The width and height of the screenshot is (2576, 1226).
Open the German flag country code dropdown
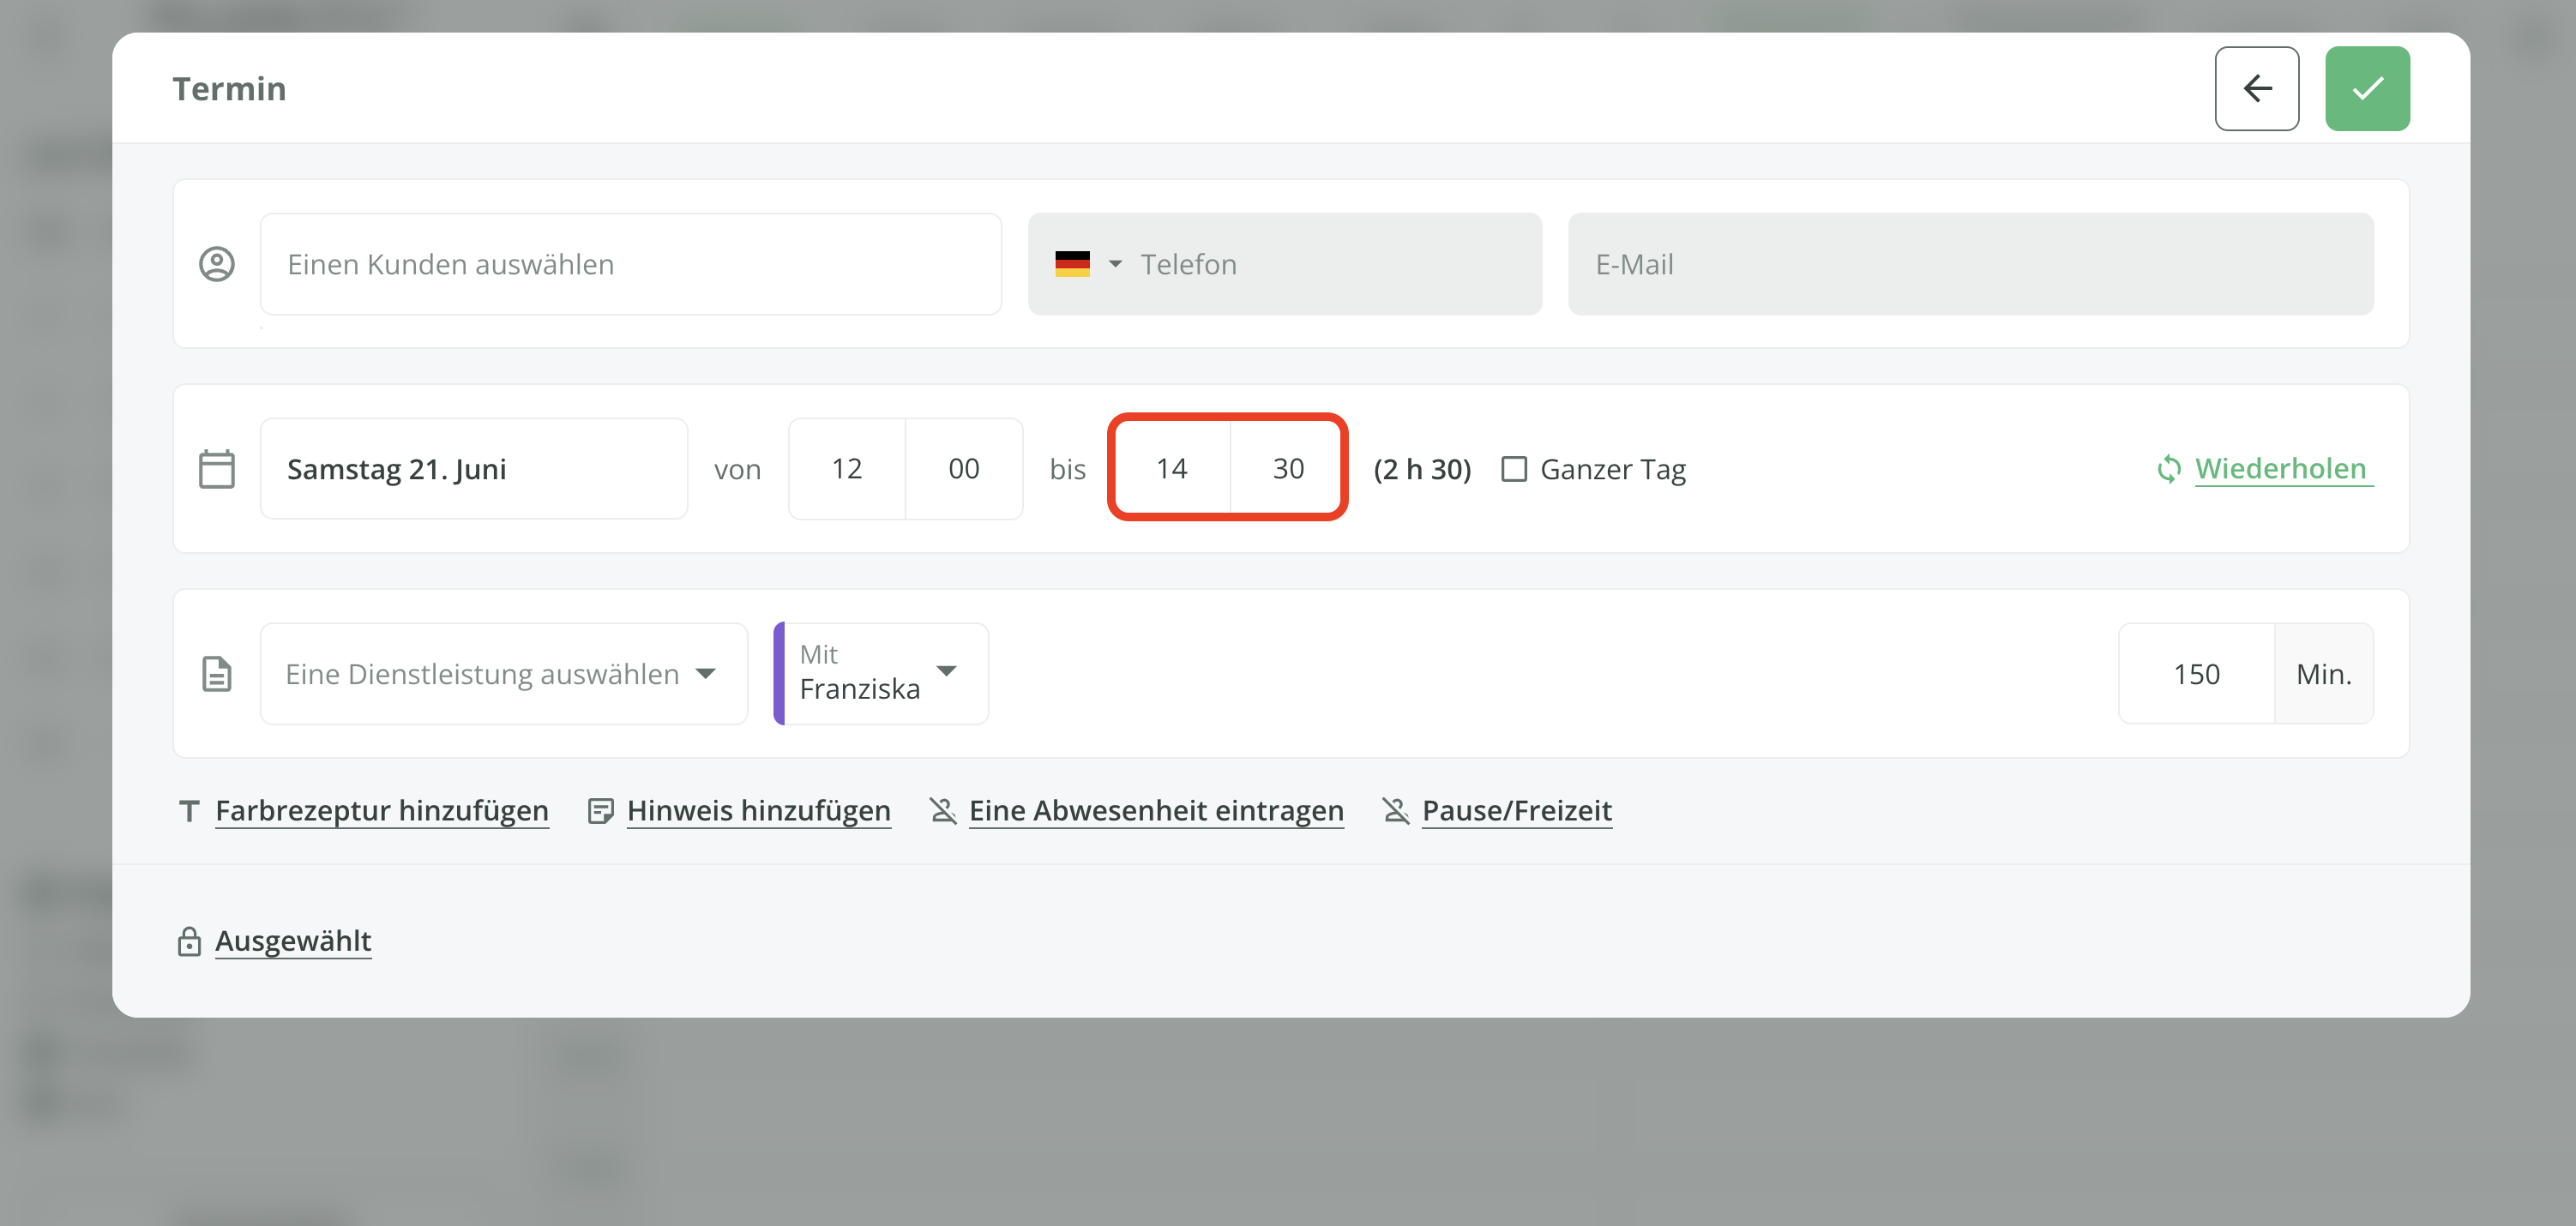tap(1088, 264)
